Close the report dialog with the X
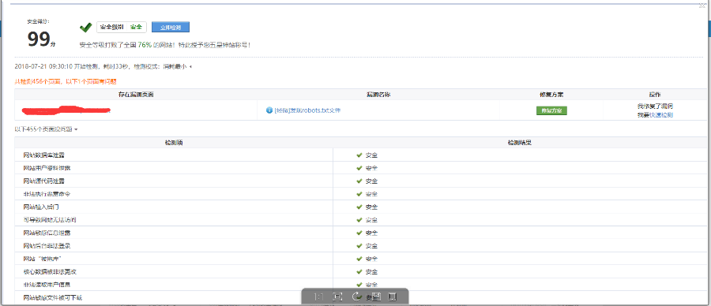The image size is (711, 306). (702, 5)
